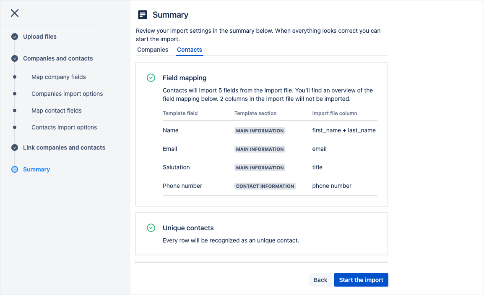Switch to the Companies tab

[x=153, y=50]
